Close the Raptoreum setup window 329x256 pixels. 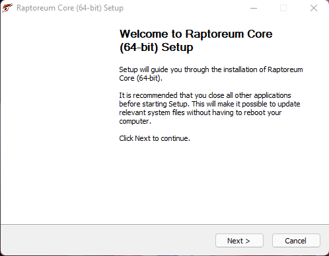(314, 8)
